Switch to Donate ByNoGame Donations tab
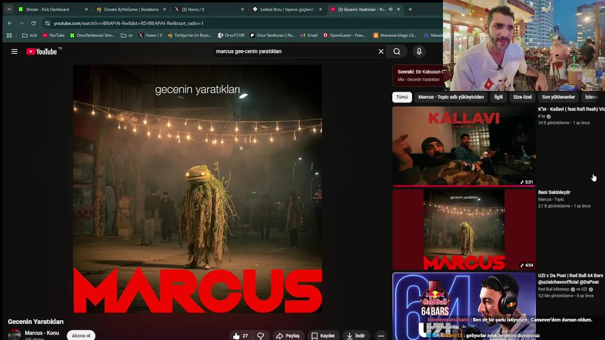This screenshot has width=605, height=340. (131, 9)
